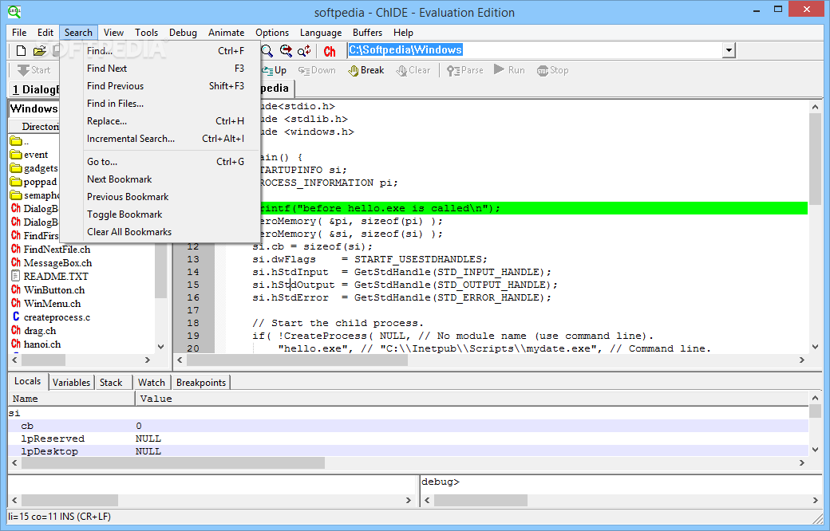The width and height of the screenshot is (830, 531).
Task: Open the Debug menu
Action: click(183, 32)
